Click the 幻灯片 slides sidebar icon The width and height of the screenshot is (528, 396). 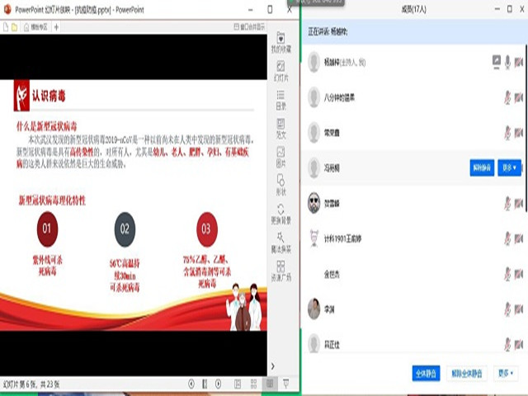pyautogui.click(x=280, y=70)
